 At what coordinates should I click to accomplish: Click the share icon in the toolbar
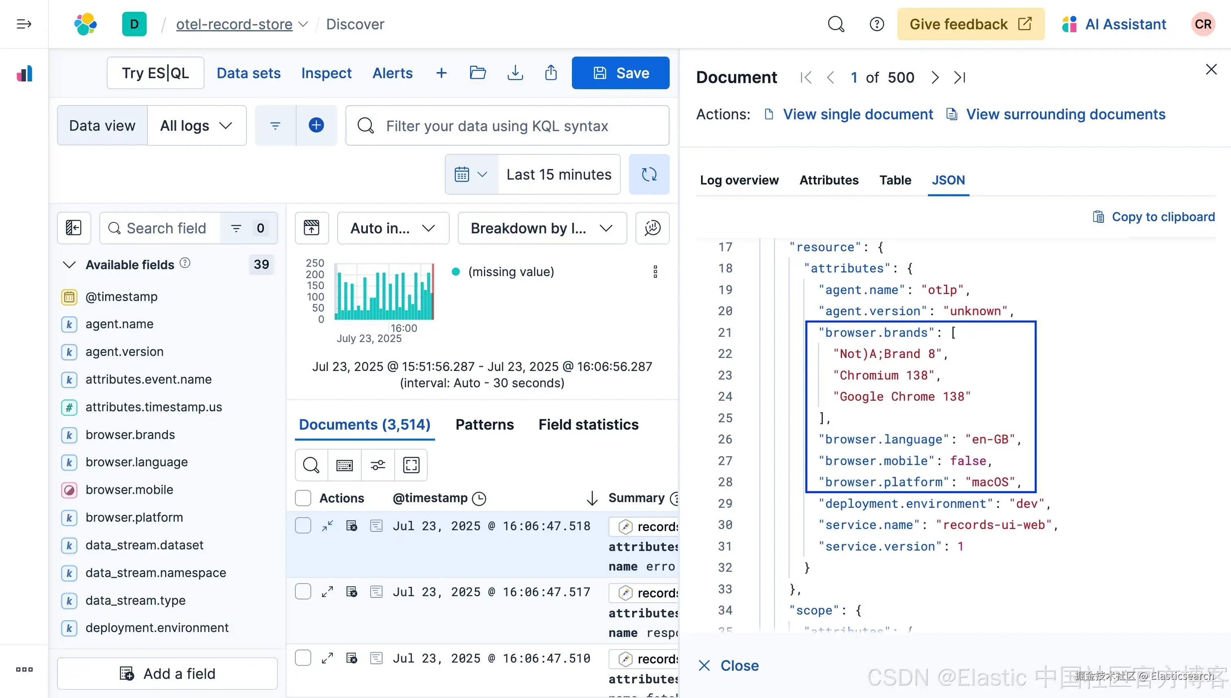pos(551,73)
